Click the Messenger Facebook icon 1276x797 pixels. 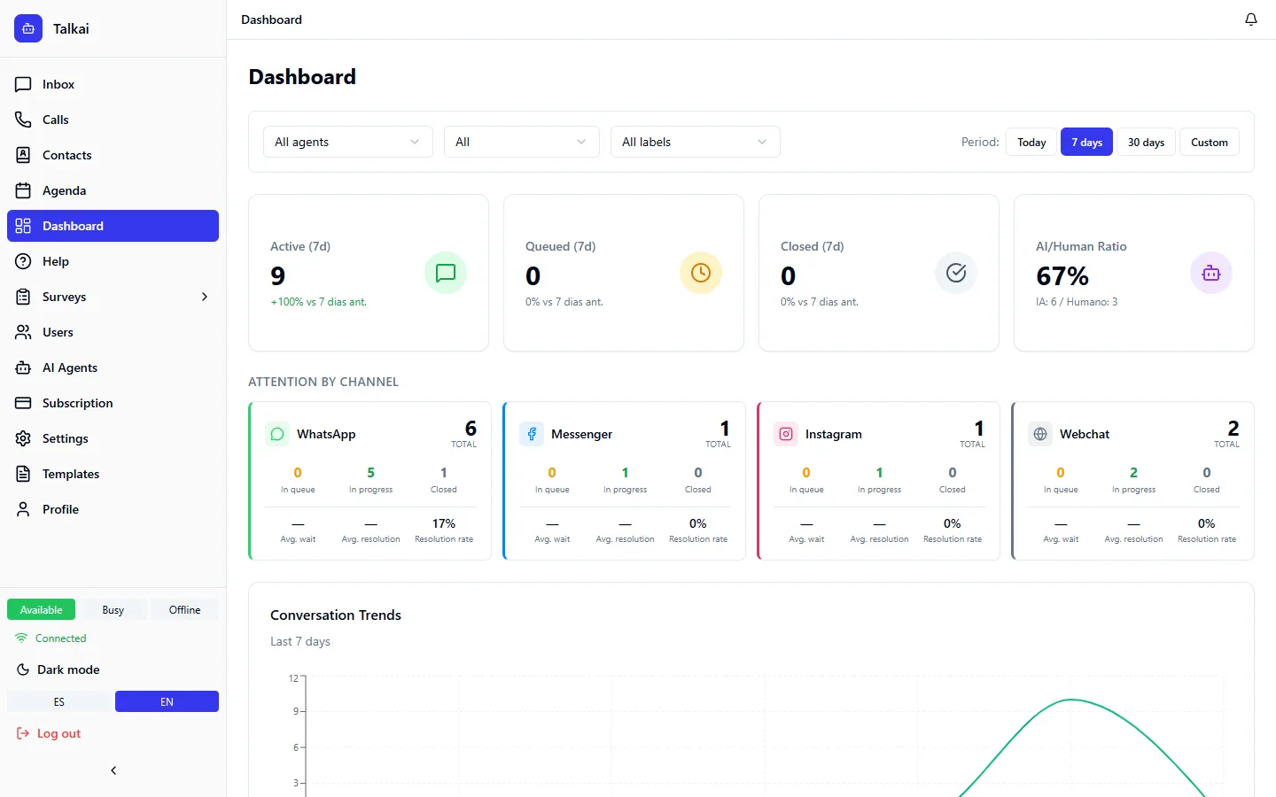click(x=532, y=434)
